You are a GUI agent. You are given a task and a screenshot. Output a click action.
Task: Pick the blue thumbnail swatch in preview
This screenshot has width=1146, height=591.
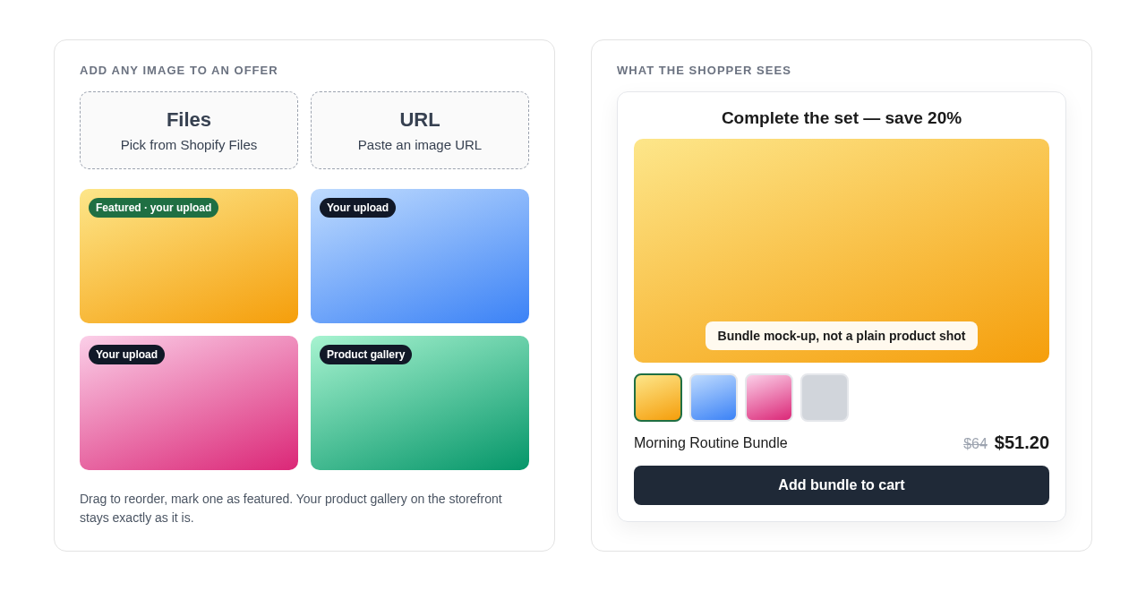pyautogui.click(x=714, y=398)
